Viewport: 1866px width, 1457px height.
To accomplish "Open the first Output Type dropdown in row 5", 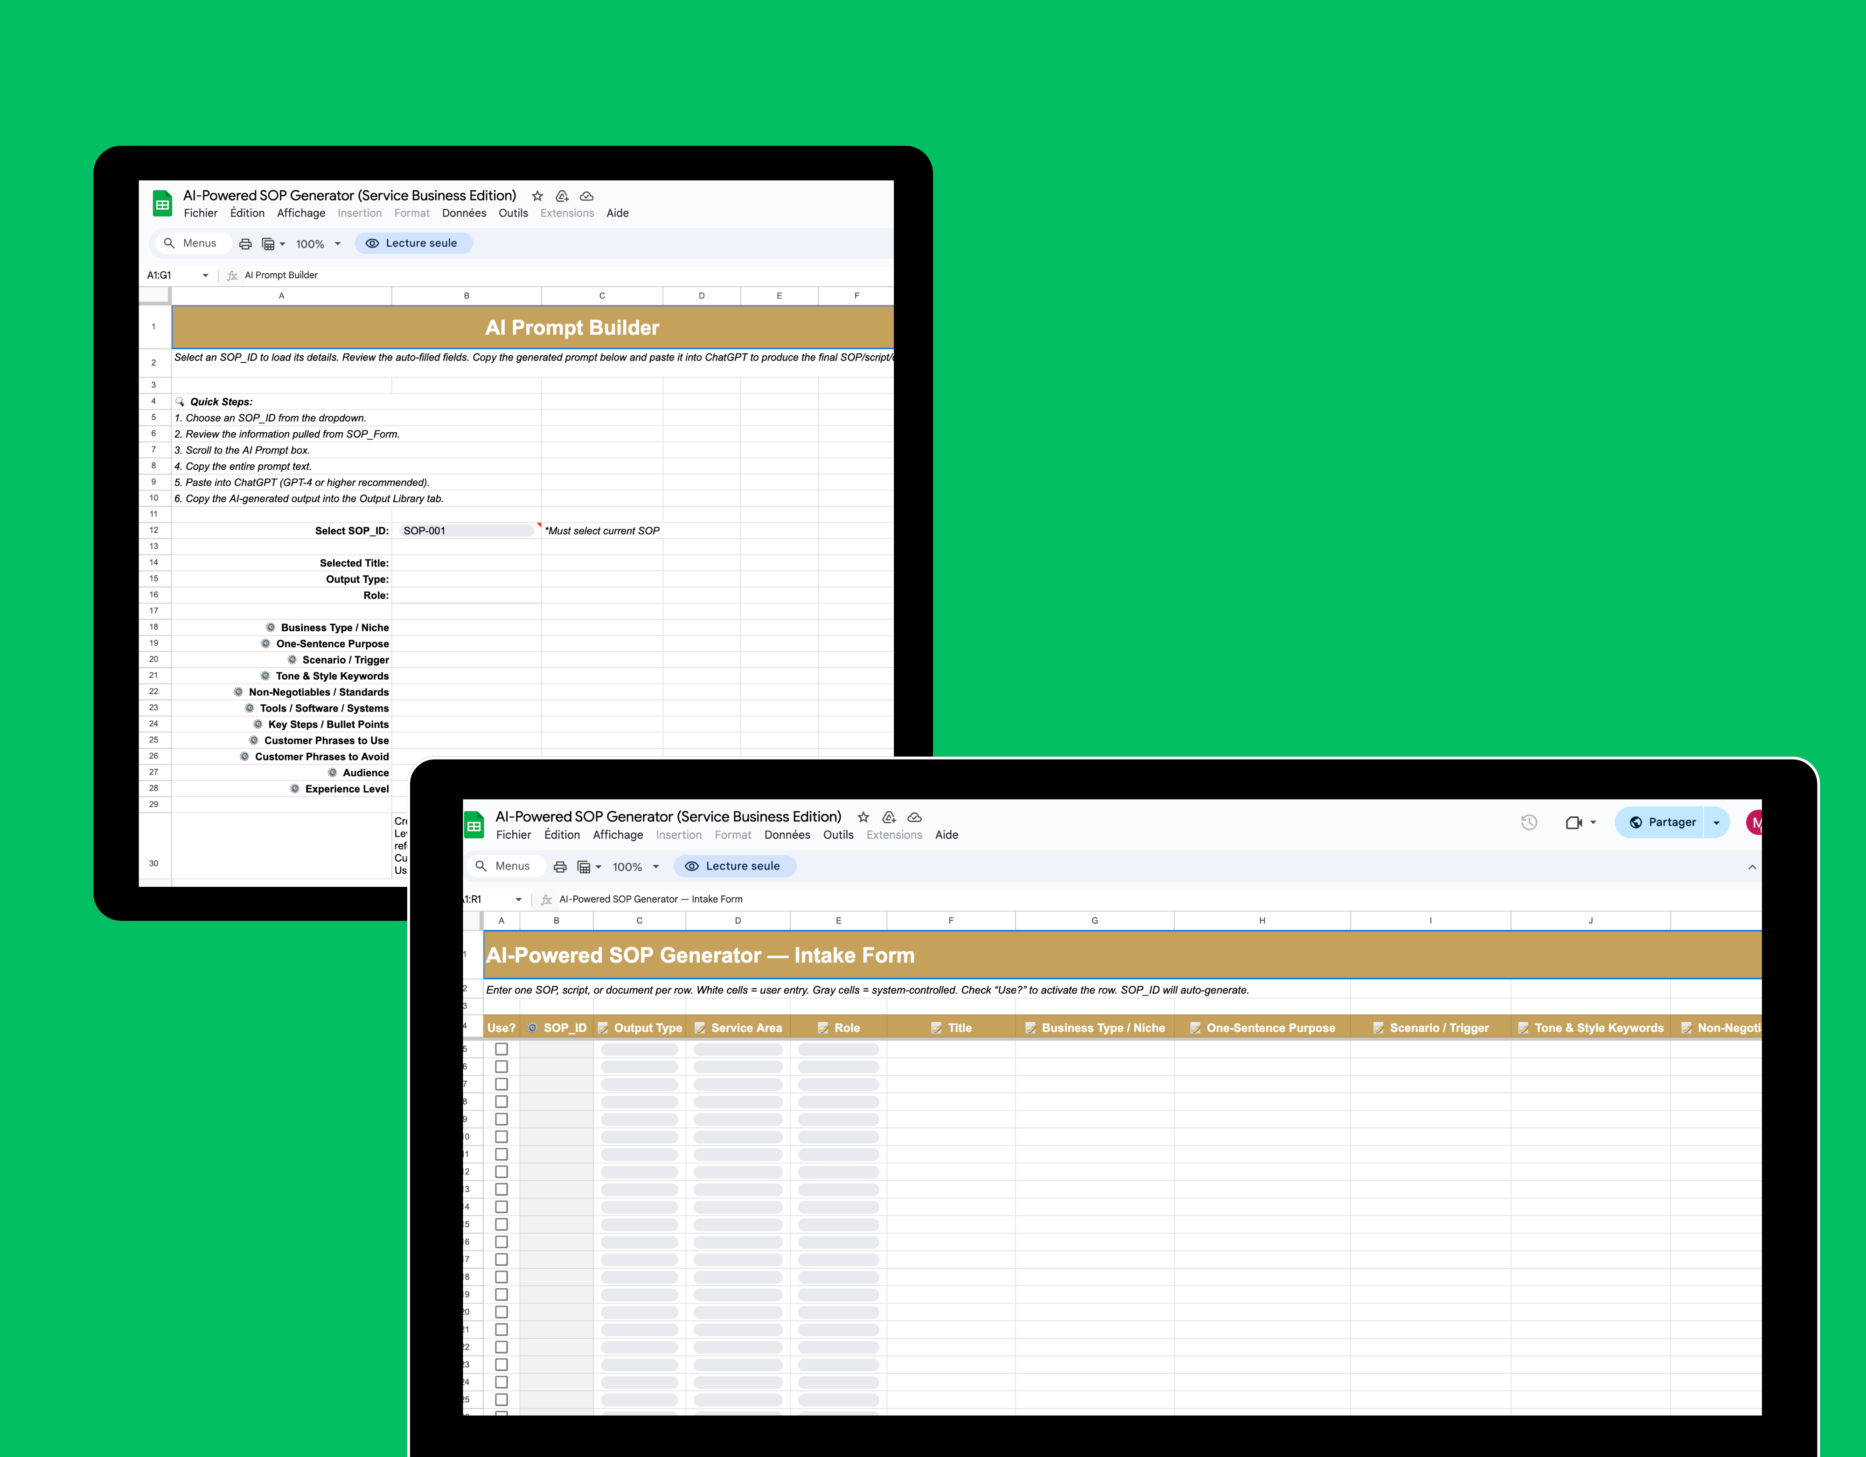I will point(639,1049).
